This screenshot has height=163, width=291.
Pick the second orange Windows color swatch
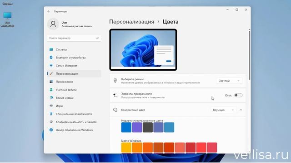(x=148, y=148)
